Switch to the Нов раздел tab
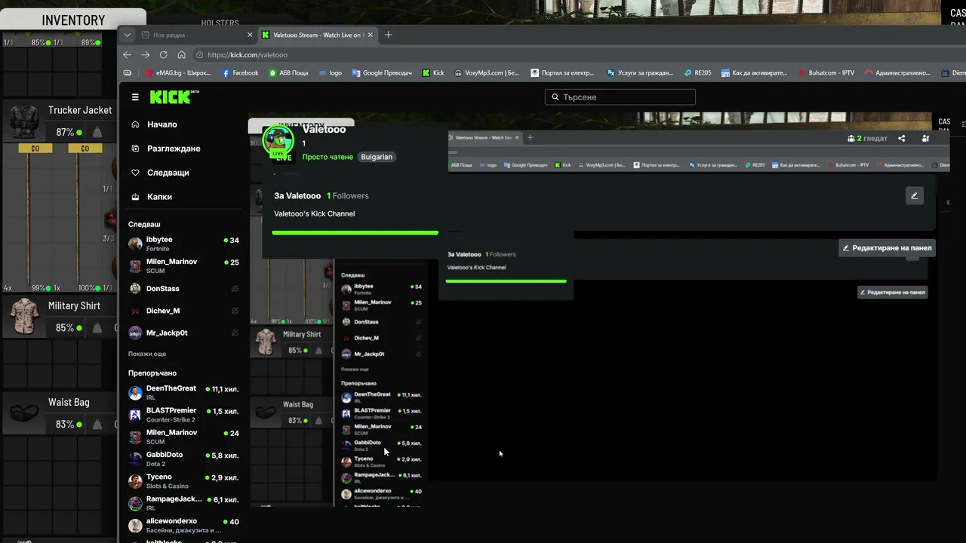The height and width of the screenshot is (543, 966). click(196, 35)
